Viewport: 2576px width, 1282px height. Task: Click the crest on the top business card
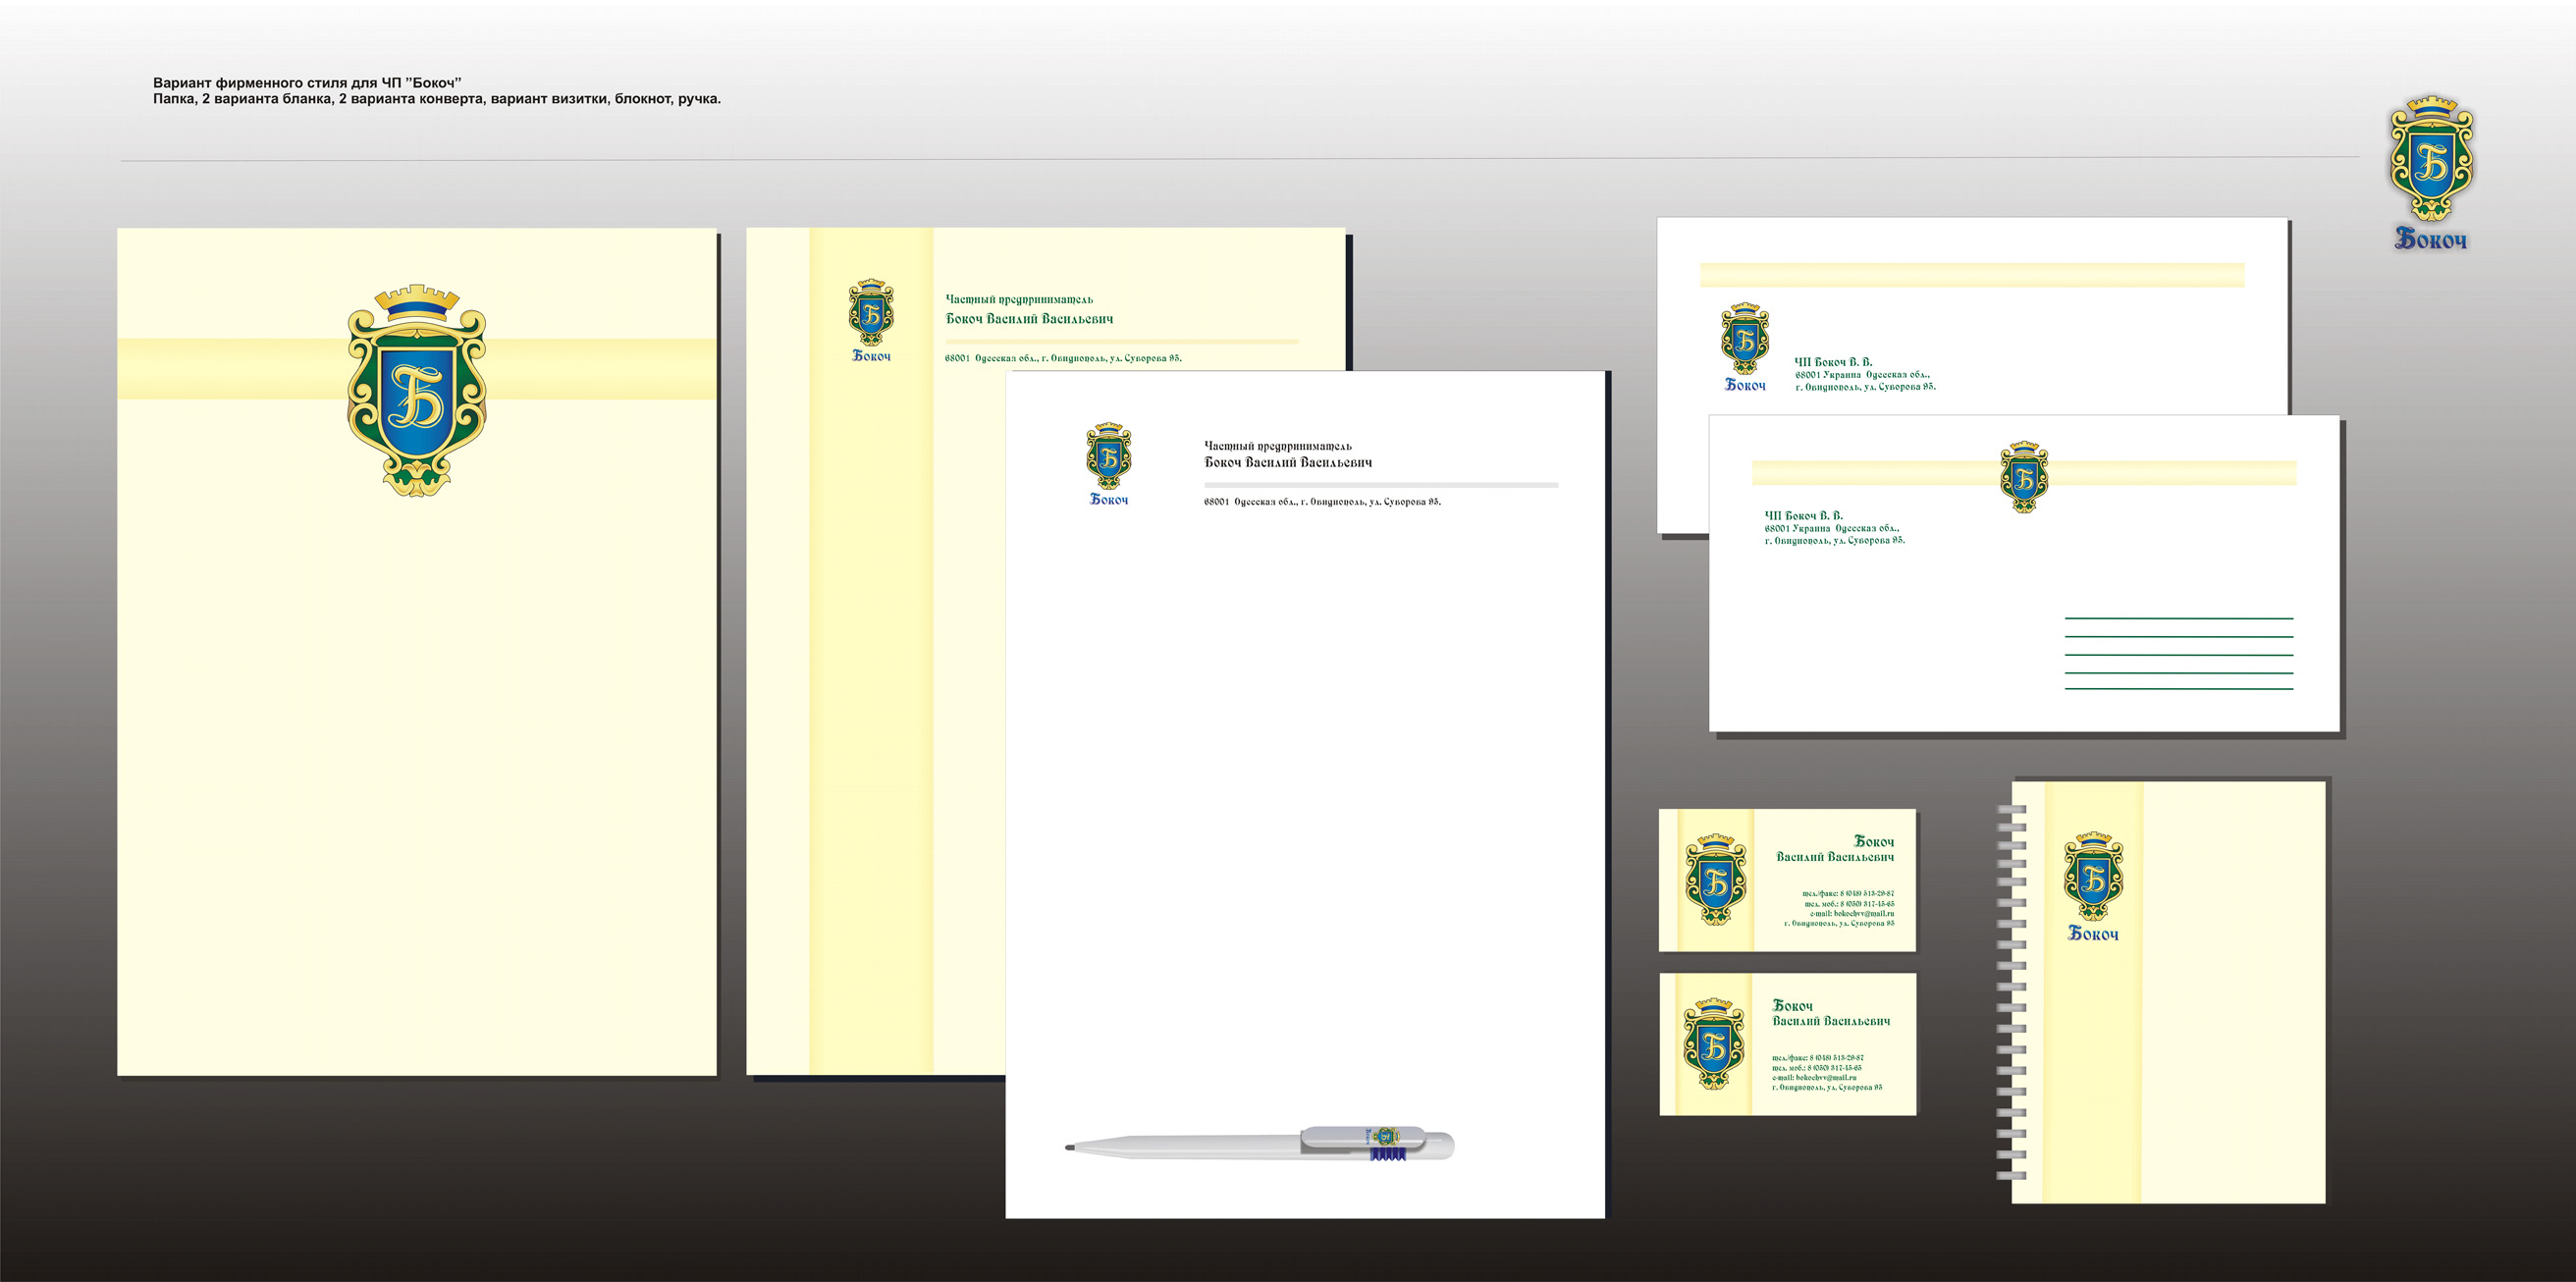point(1715,879)
